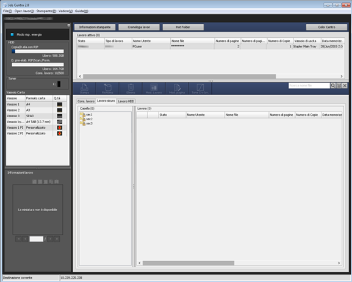Select the sec1 secure box
Screen dimensions: 352x282
pos(89,115)
